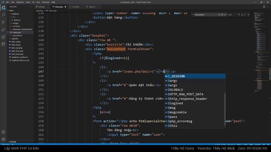Click the activity bar icon below Extensions

point(3,44)
